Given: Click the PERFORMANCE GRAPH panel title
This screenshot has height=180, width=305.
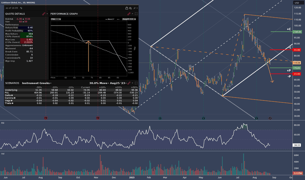Looking at the screenshot, I should tap(64, 14).
